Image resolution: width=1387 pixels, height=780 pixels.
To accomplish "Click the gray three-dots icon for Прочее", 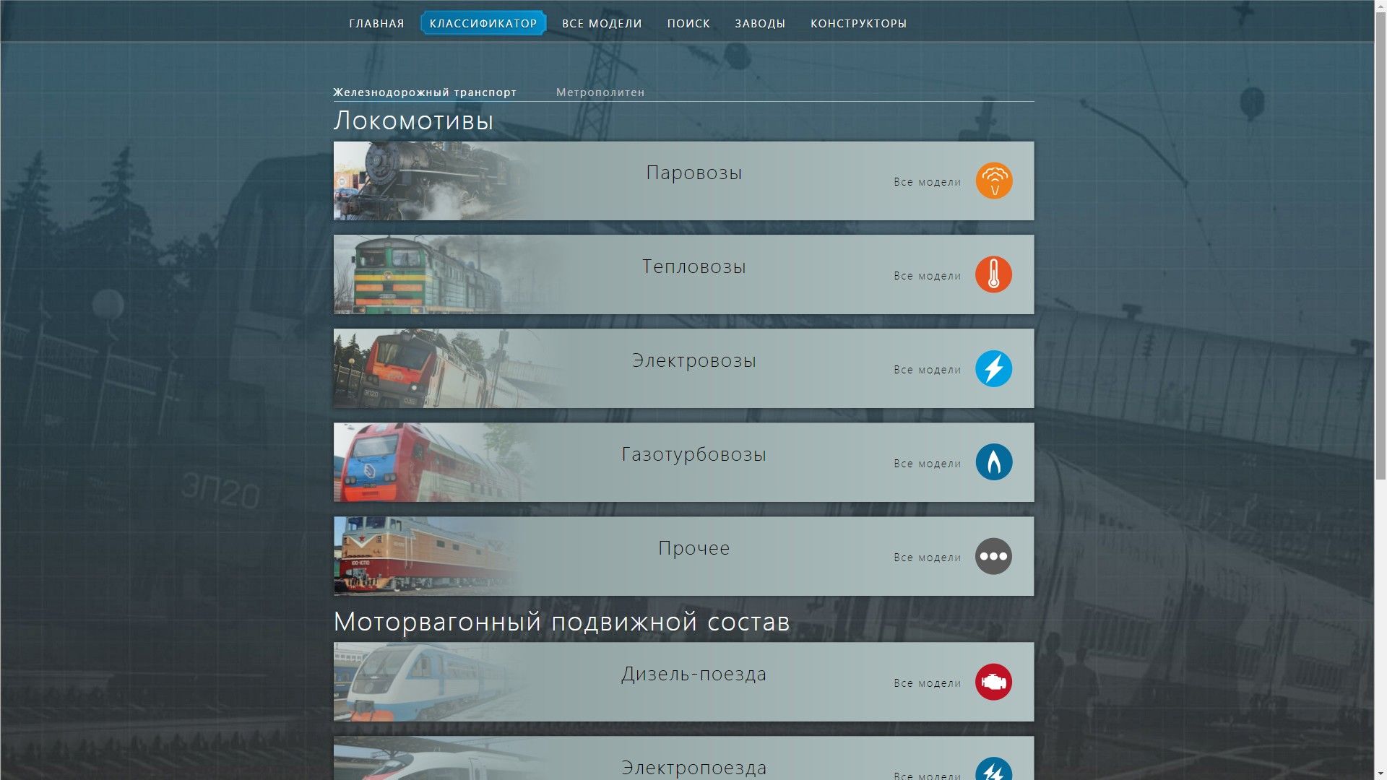I will (x=994, y=556).
